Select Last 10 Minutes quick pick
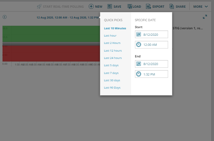The image size is (214, 141). (x=115, y=28)
